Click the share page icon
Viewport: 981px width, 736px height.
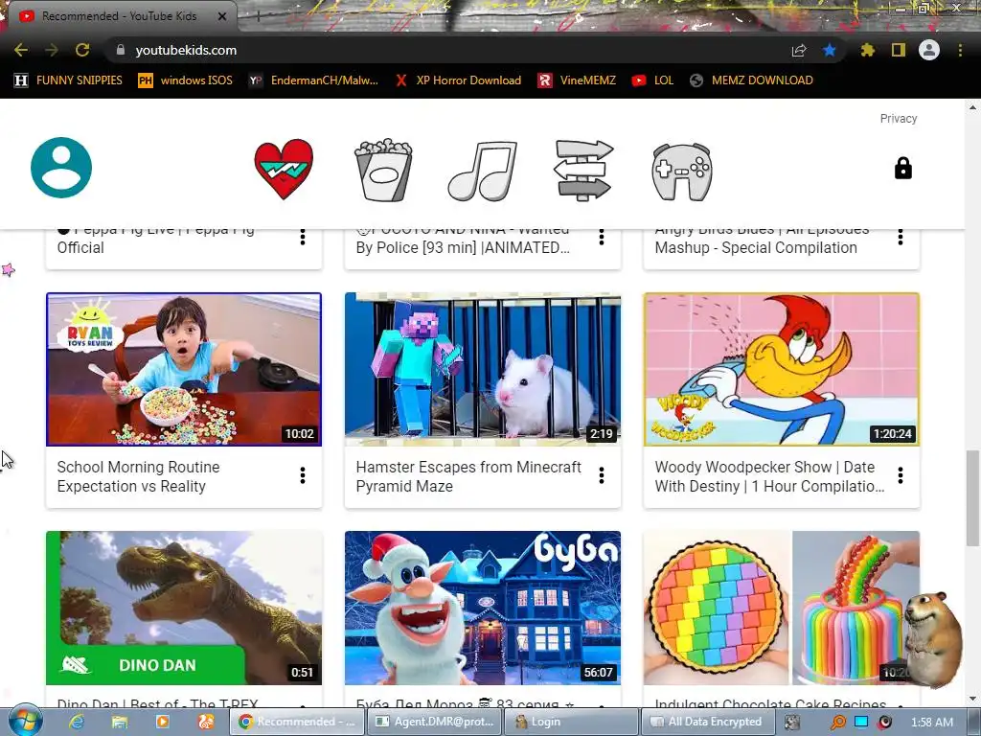[799, 50]
